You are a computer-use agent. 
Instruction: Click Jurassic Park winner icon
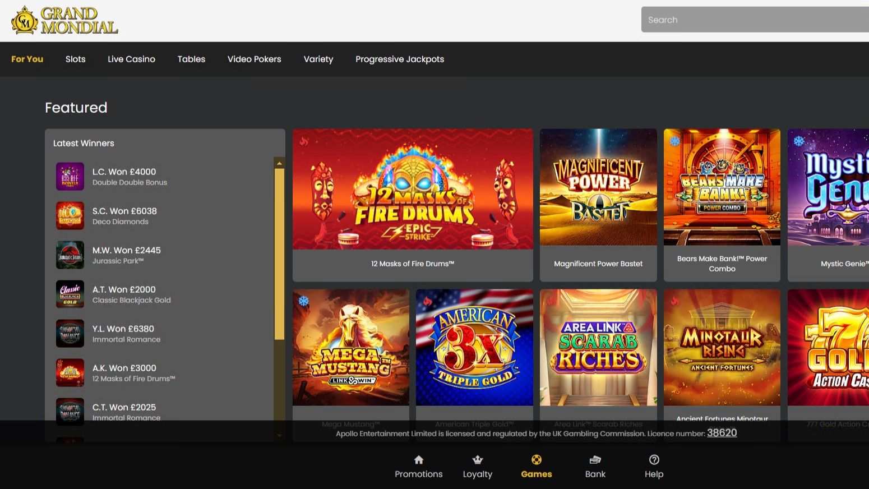[x=70, y=255]
